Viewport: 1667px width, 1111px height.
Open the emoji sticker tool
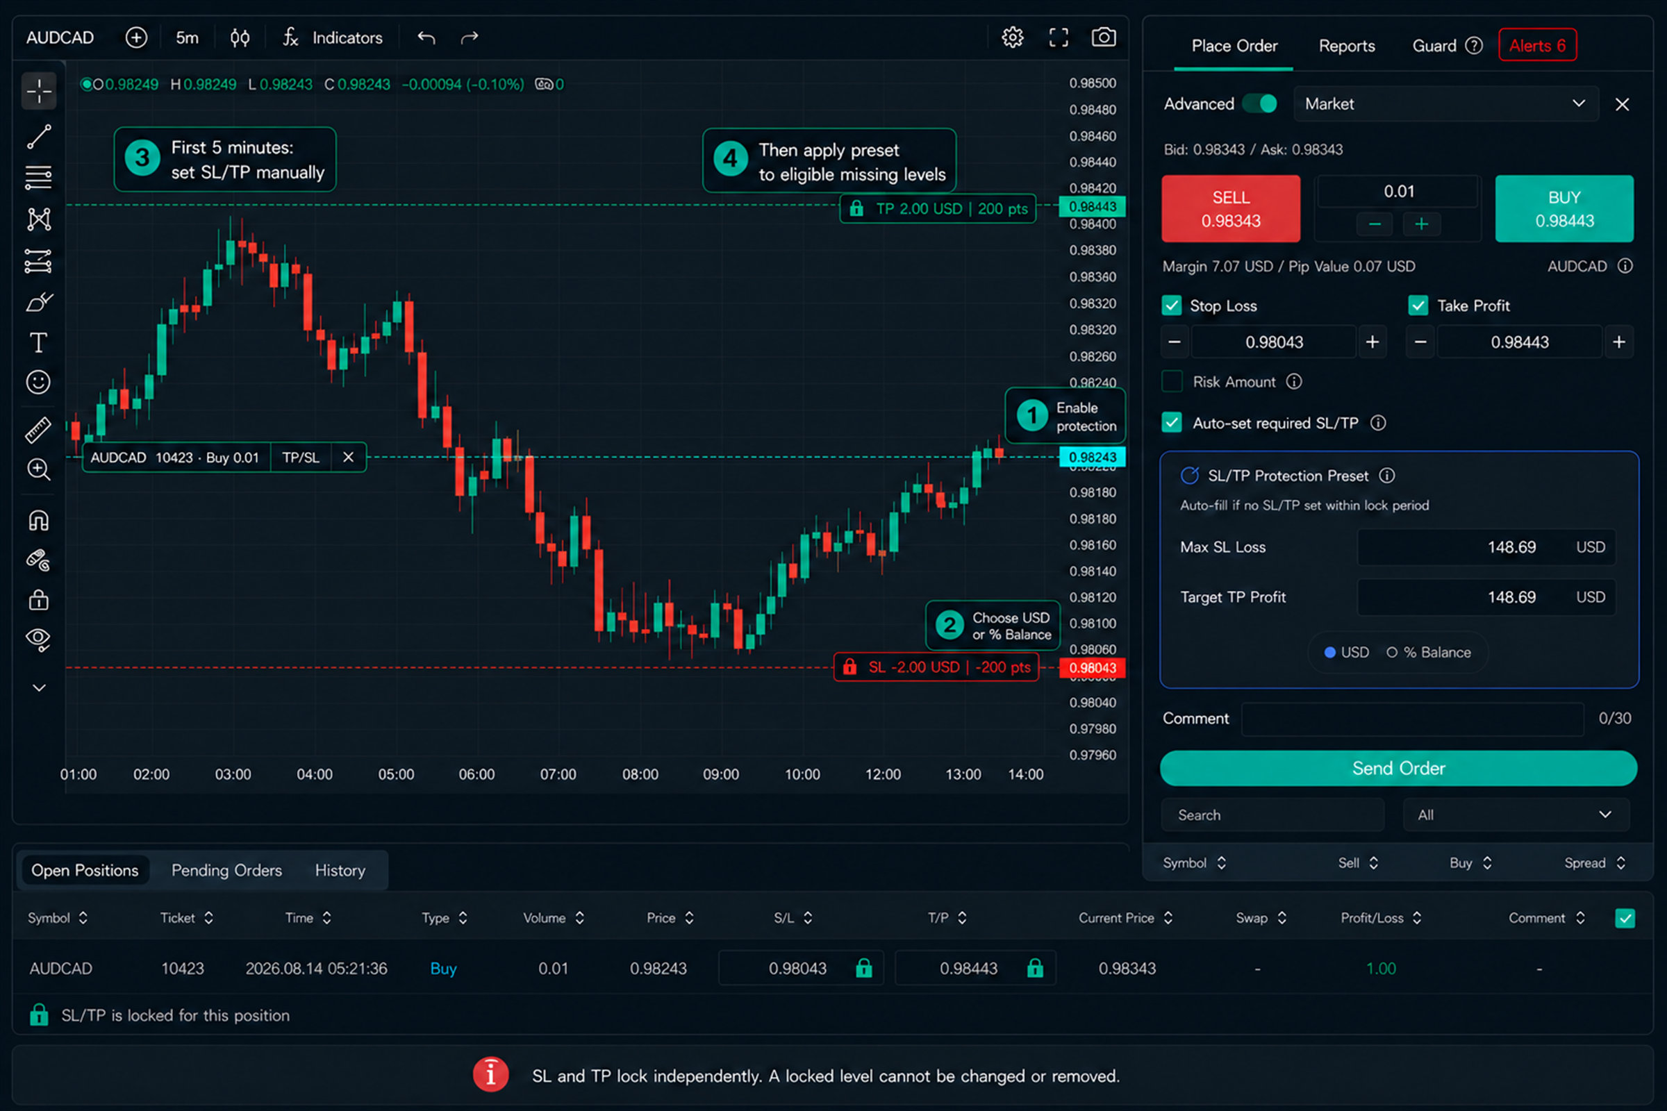38,383
